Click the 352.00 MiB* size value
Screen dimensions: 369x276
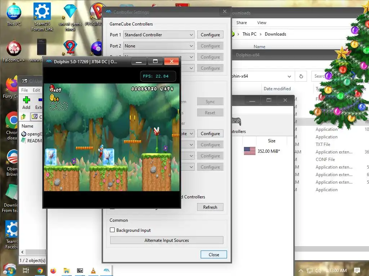(269, 151)
